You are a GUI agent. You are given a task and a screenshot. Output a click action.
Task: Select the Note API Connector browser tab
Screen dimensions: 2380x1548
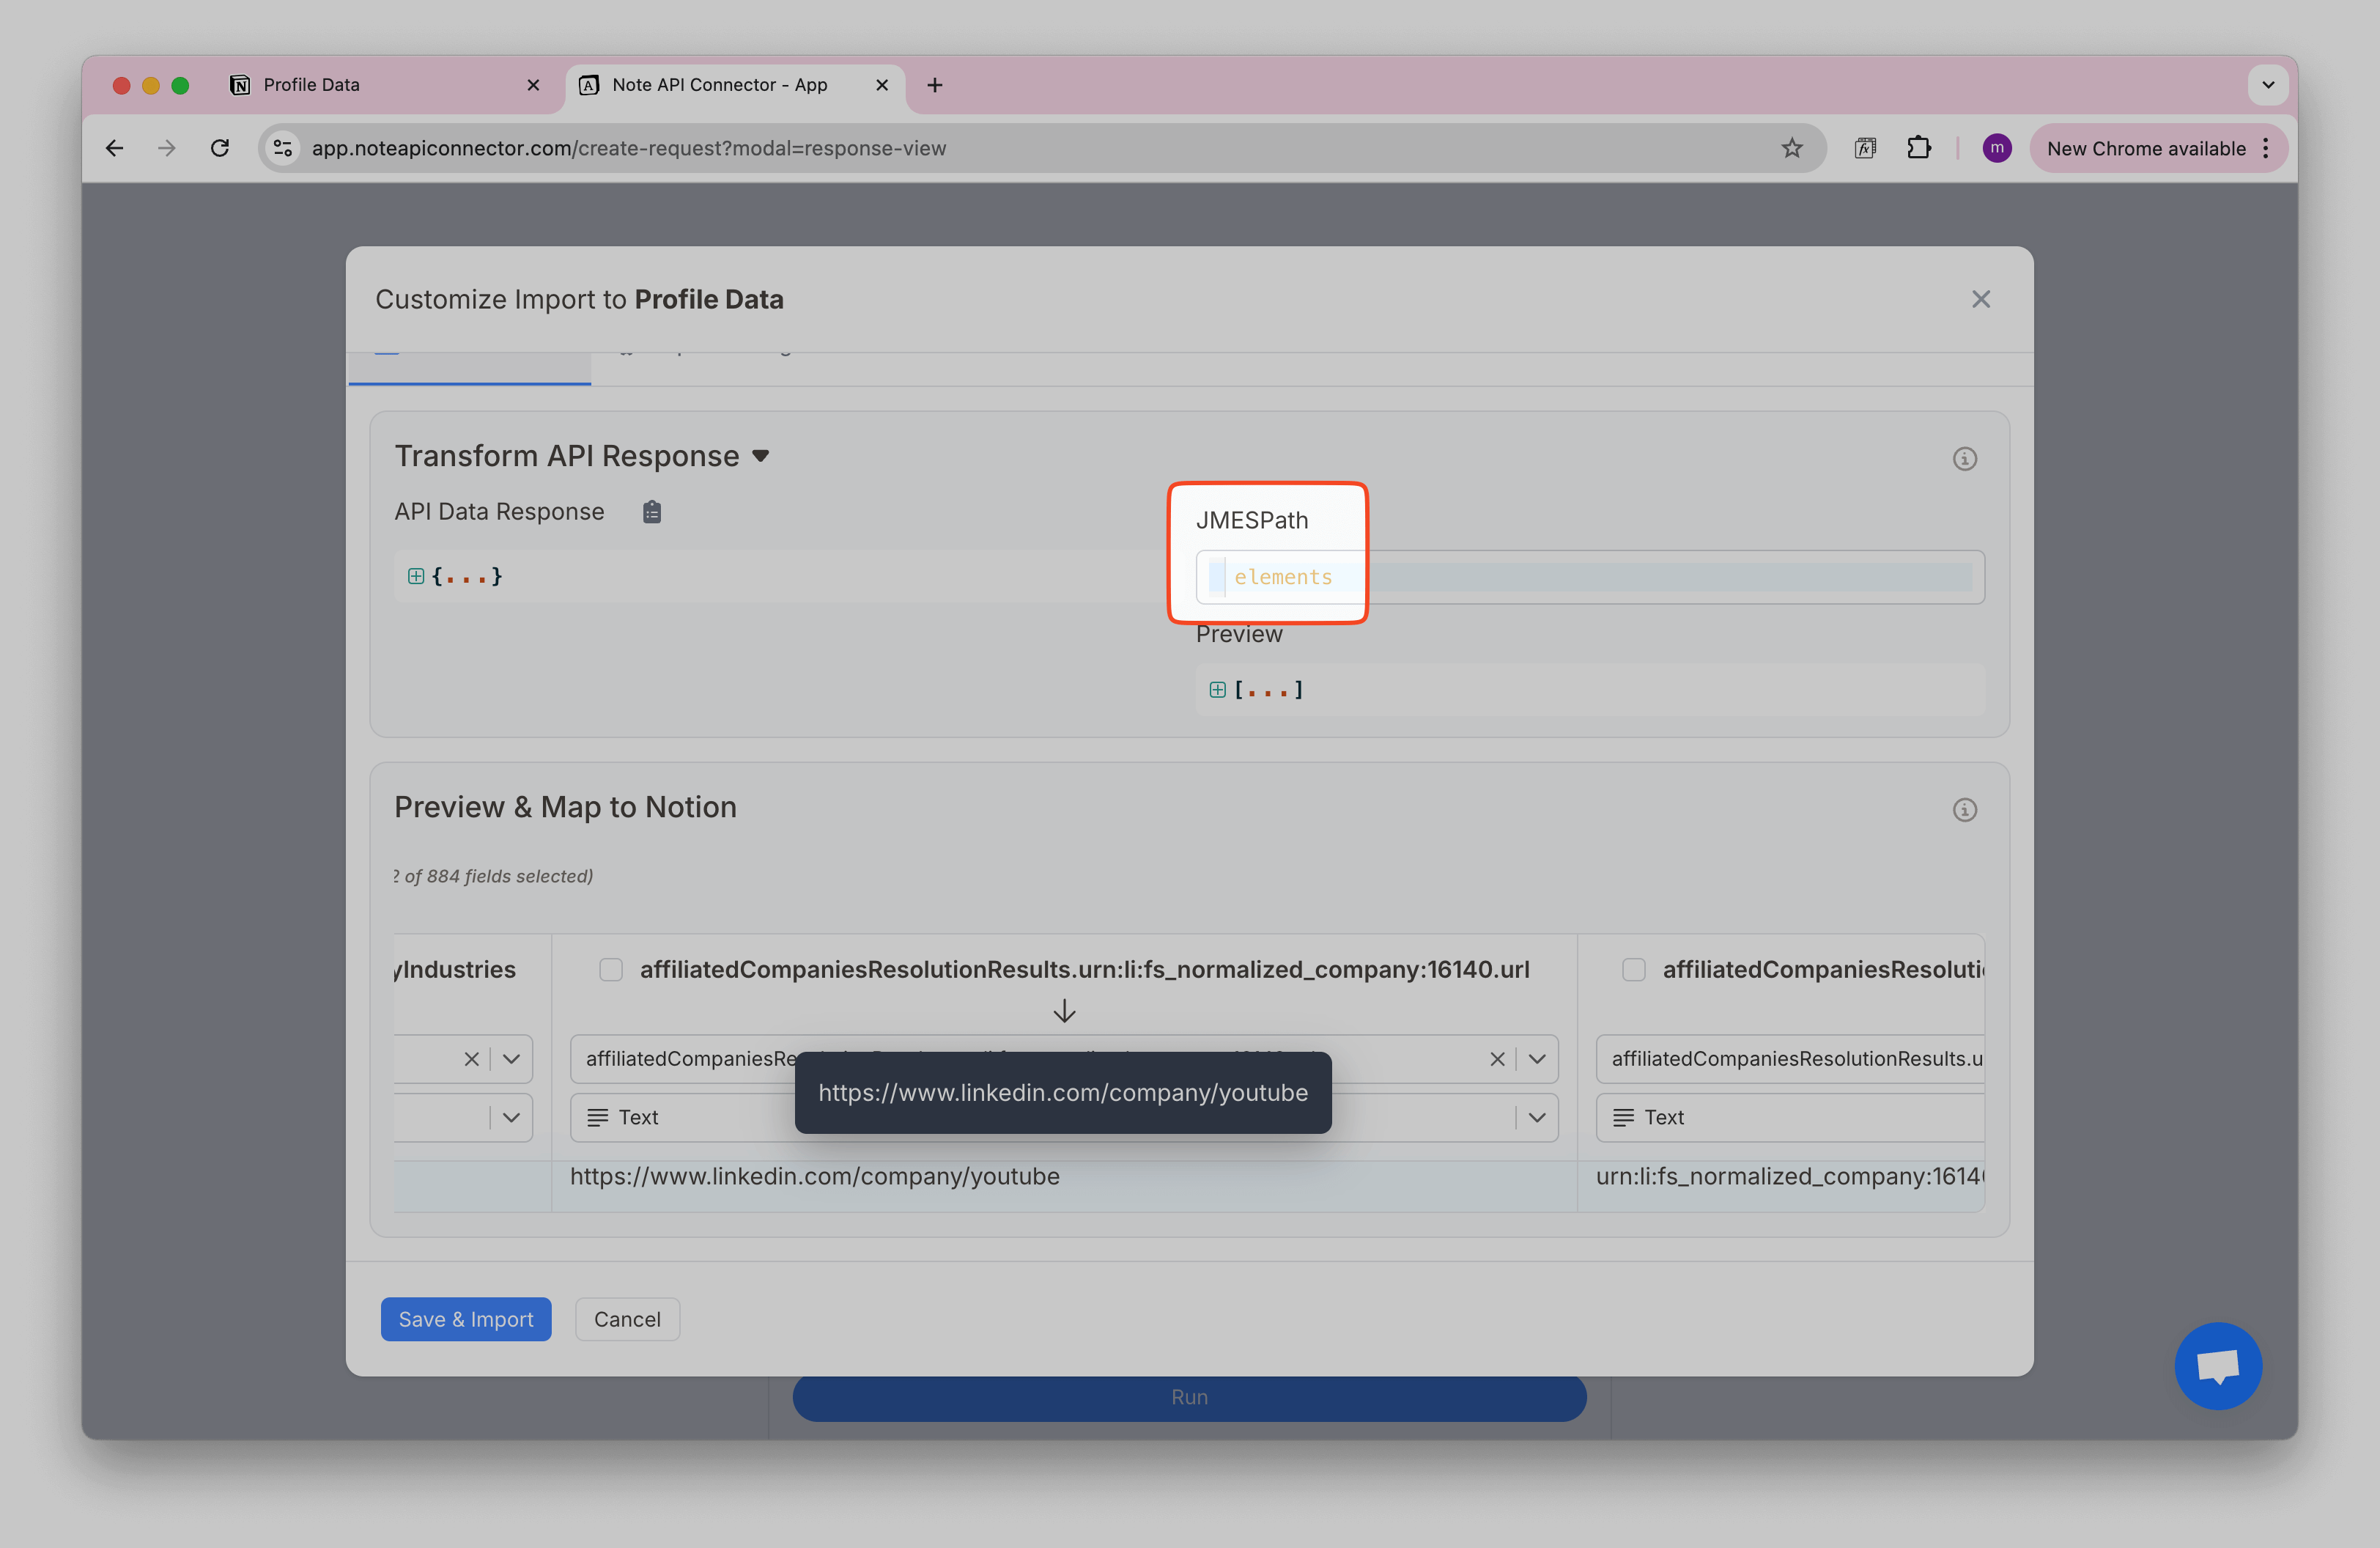pos(735,85)
